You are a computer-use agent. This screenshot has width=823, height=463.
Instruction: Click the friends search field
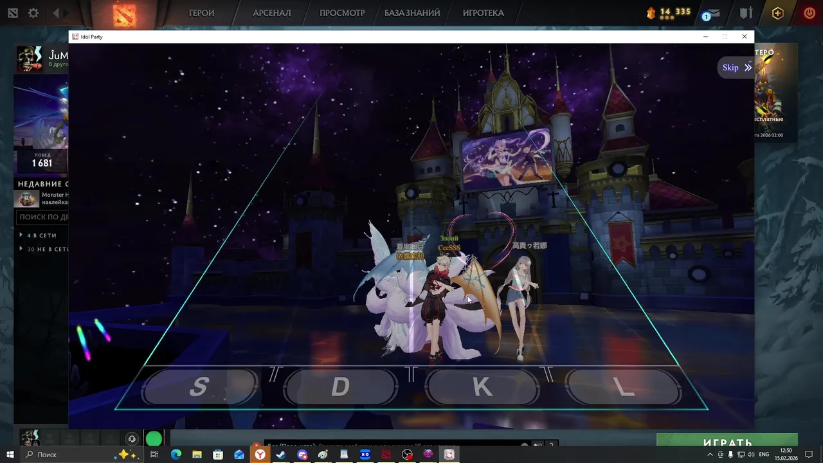tap(42, 217)
